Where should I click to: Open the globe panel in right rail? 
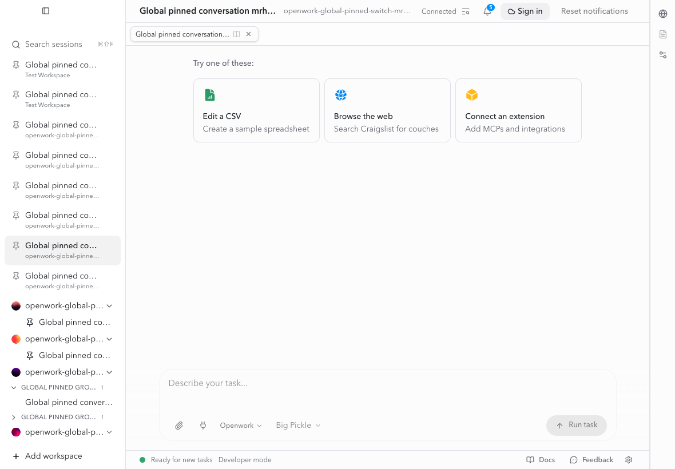pyautogui.click(x=663, y=14)
